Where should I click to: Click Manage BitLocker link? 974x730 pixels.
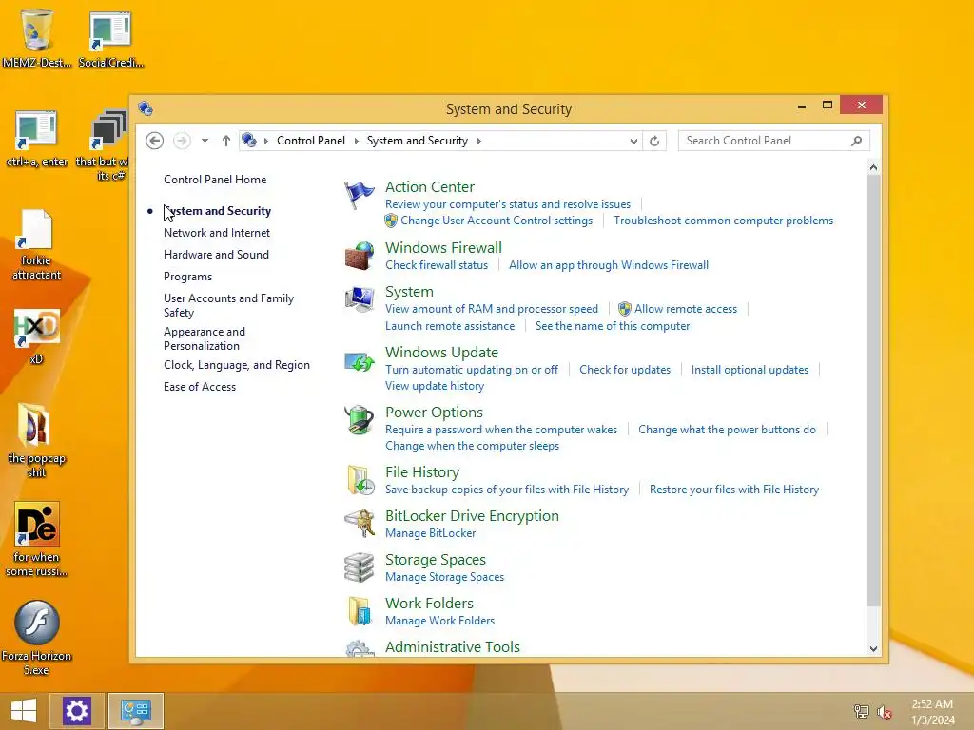431,533
